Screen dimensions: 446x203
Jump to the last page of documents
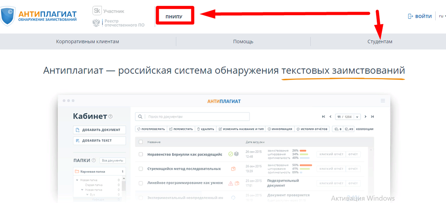click(372, 117)
